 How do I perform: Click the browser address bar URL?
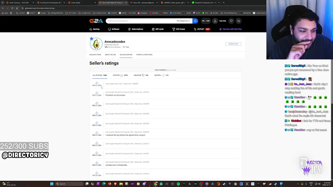coord(40,8)
